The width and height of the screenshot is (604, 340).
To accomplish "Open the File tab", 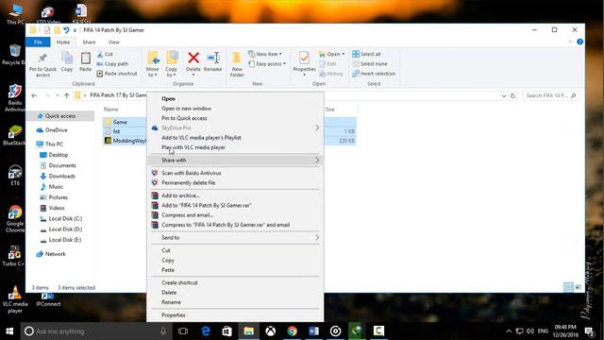I will (x=38, y=42).
